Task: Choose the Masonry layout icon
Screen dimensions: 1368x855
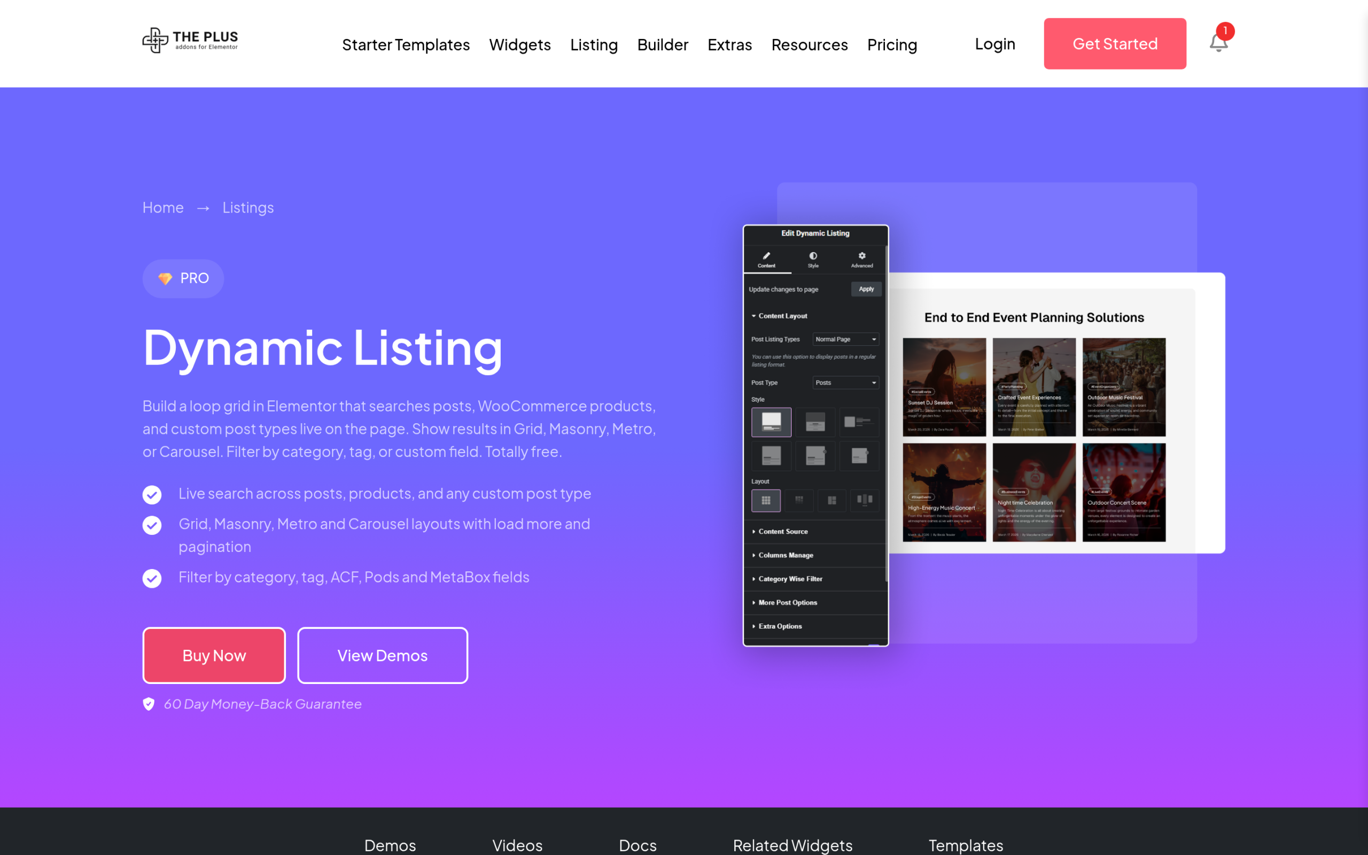Action: (x=799, y=501)
